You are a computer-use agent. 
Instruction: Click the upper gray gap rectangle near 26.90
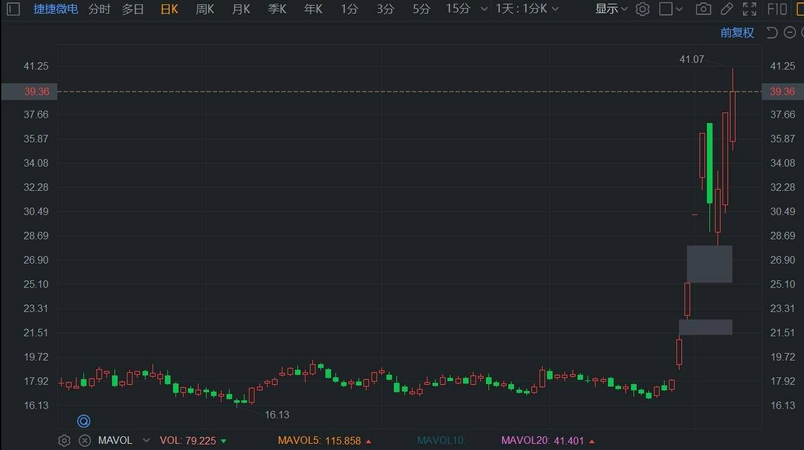point(709,264)
